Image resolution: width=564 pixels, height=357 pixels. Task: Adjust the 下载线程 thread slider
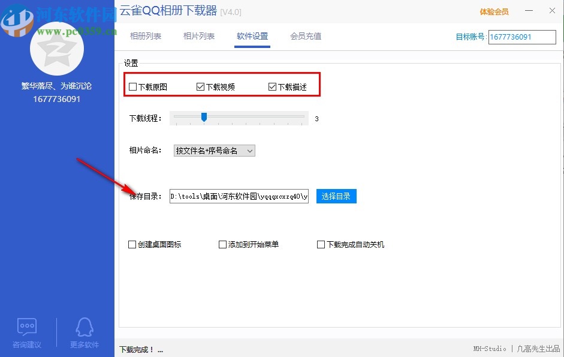point(204,118)
